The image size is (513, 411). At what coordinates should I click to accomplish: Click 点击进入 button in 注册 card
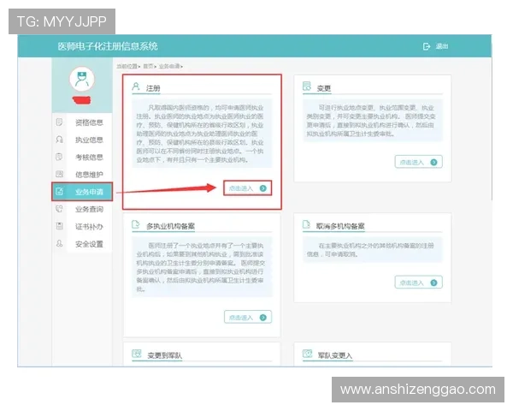pos(248,188)
